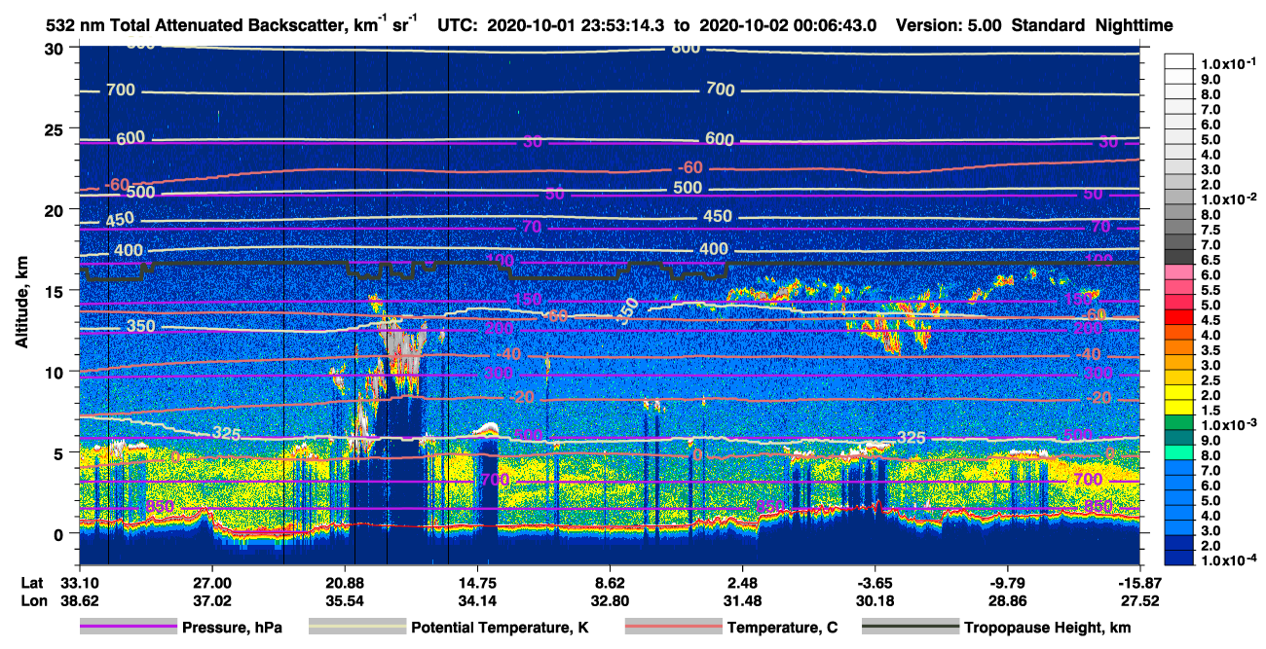Click latitude value 8.62
The width and height of the screenshot is (1266, 649).
coord(610,582)
